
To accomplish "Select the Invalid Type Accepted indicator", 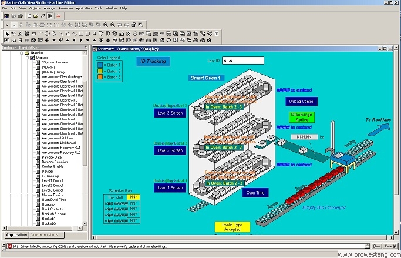I will 232,227.
